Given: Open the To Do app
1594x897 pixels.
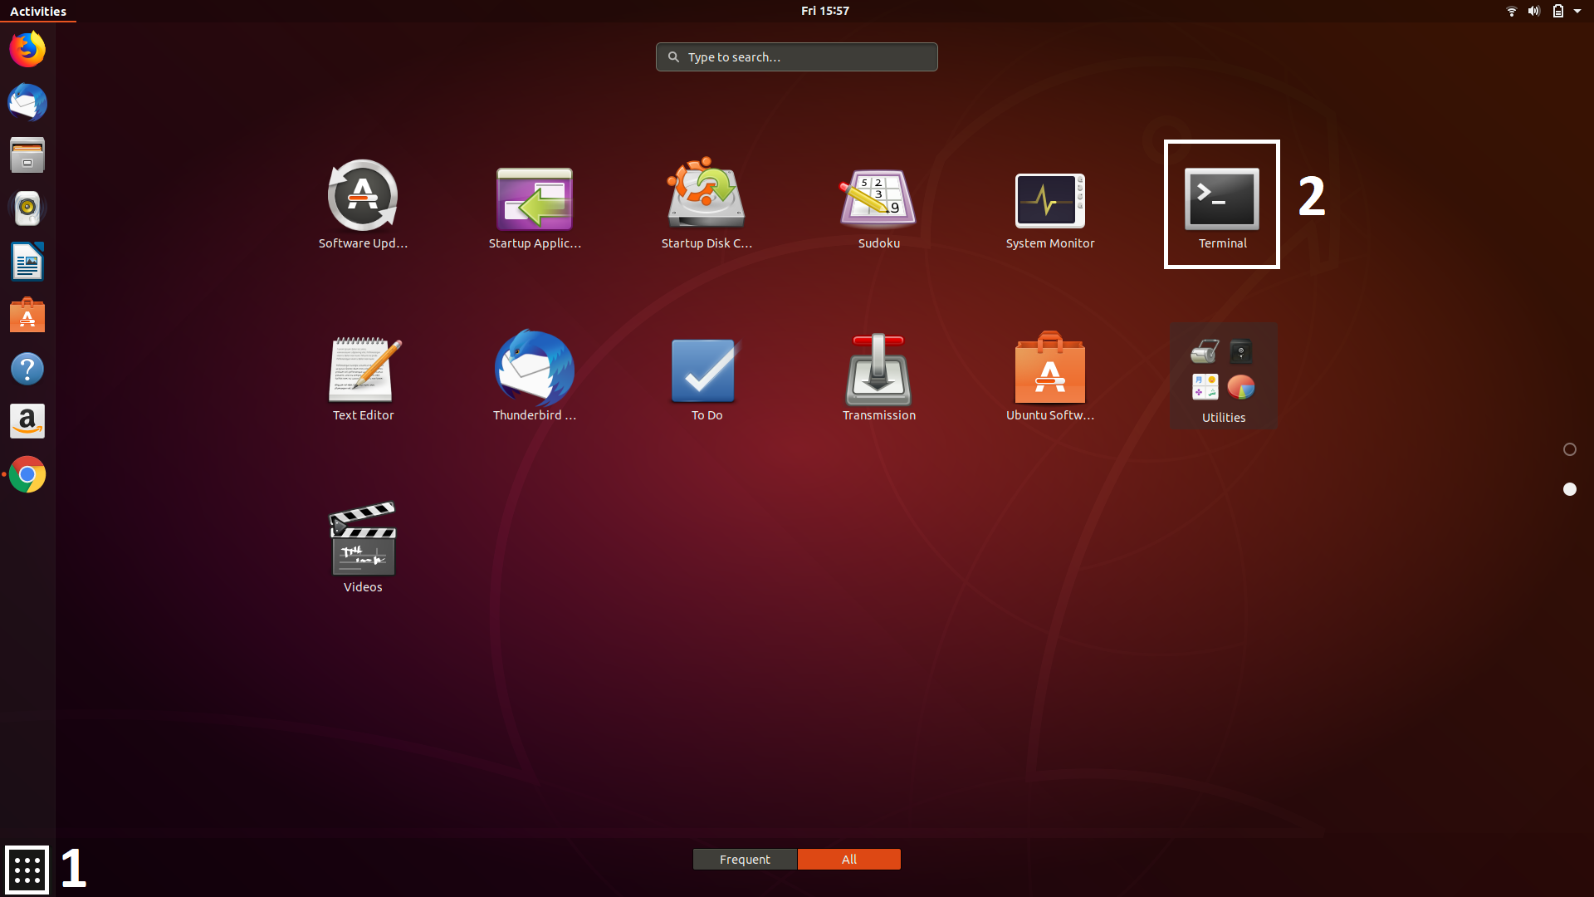Looking at the screenshot, I should [x=705, y=371].
